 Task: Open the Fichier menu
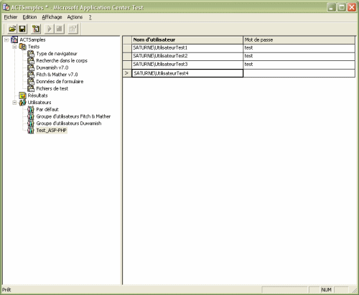coord(11,17)
